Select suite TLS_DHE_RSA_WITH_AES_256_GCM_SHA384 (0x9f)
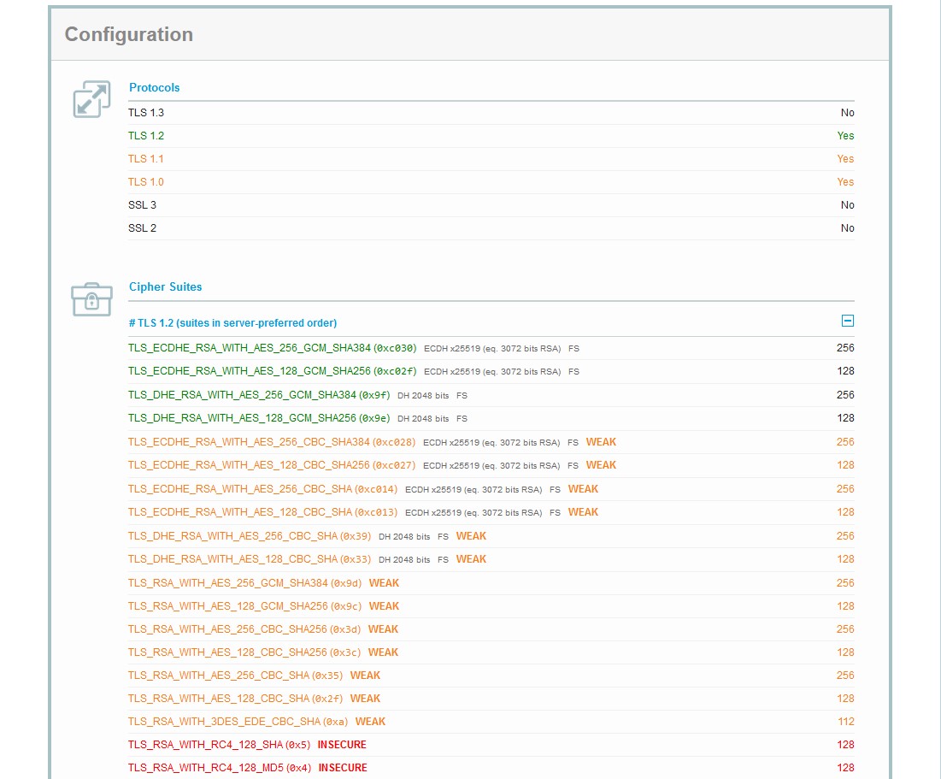This screenshot has width=941, height=779. [259, 395]
